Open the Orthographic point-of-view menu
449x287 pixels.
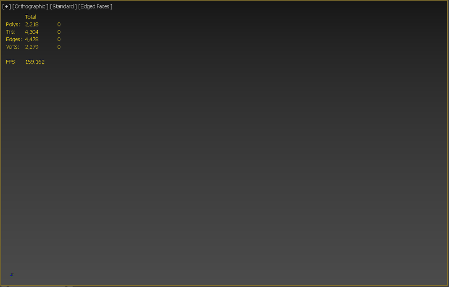pyautogui.click(x=31, y=6)
